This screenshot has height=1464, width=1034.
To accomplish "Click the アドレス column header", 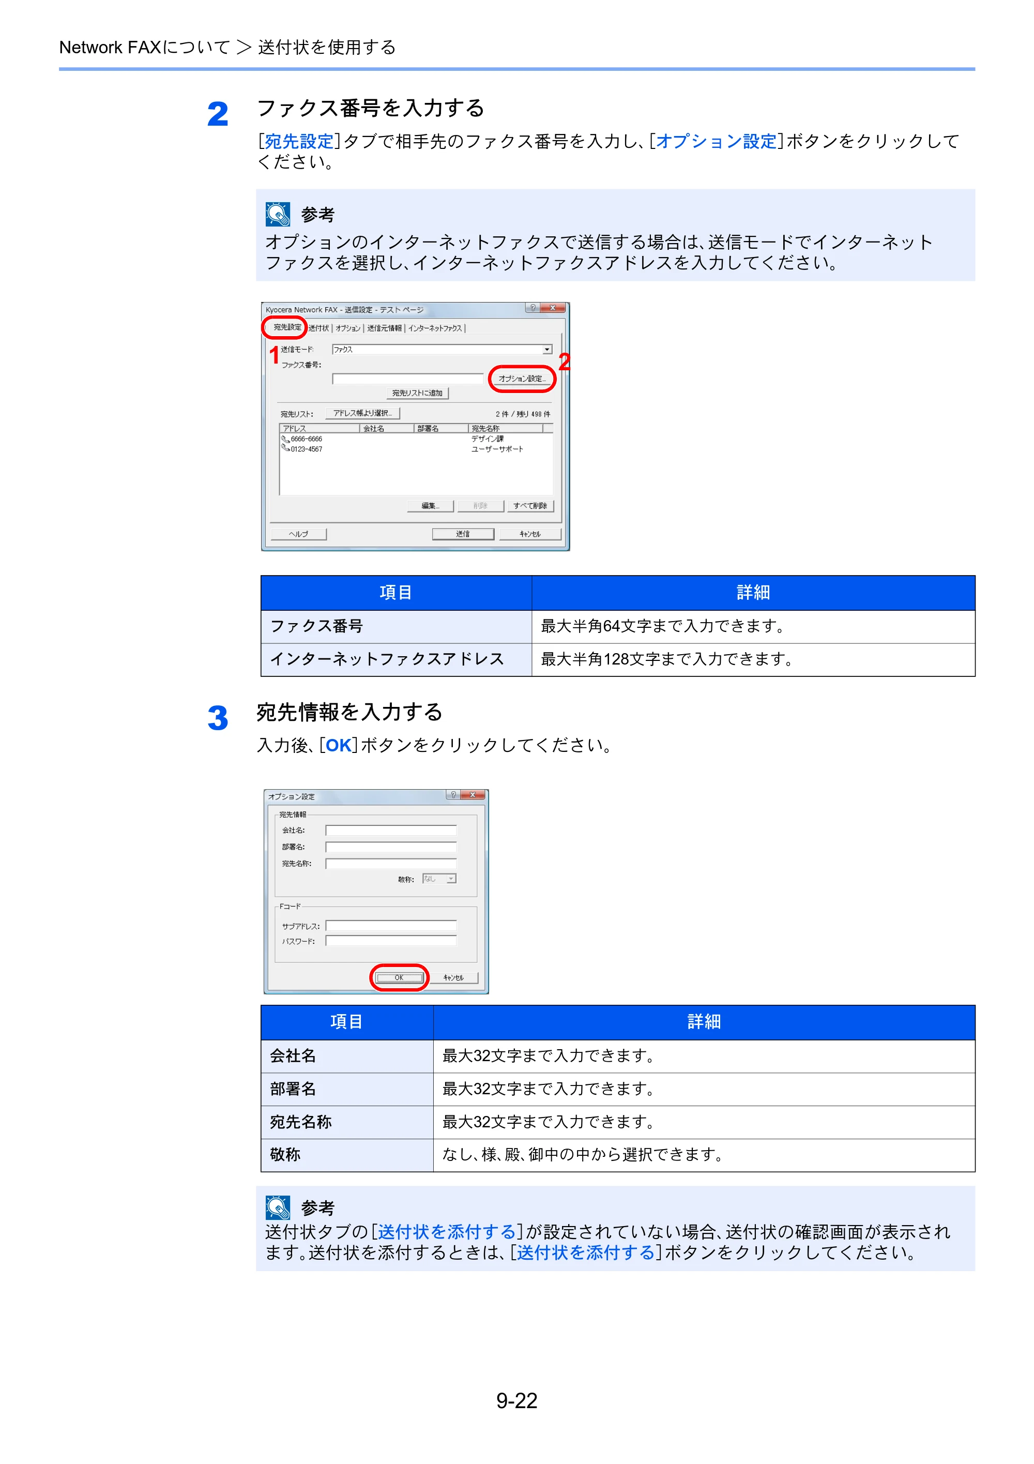I will click(320, 429).
